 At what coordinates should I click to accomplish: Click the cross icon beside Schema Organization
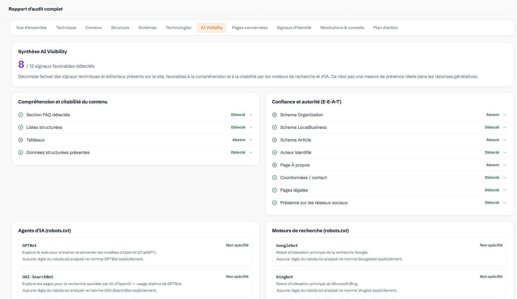coord(274,115)
